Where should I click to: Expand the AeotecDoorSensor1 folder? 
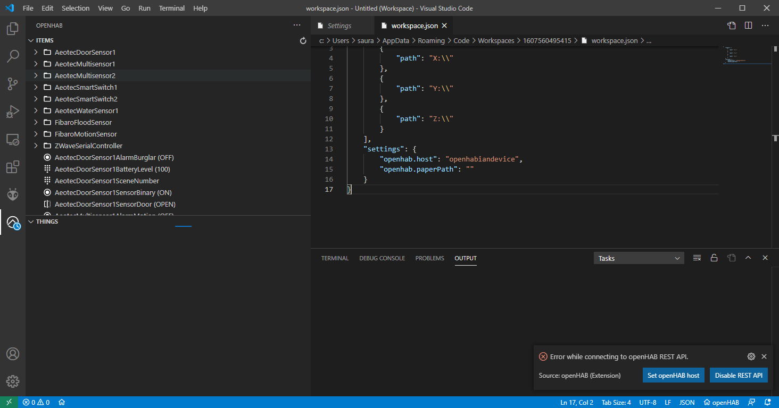pyautogui.click(x=36, y=52)
